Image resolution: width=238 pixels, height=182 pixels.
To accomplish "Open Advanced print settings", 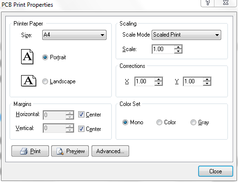I will 110,151.
